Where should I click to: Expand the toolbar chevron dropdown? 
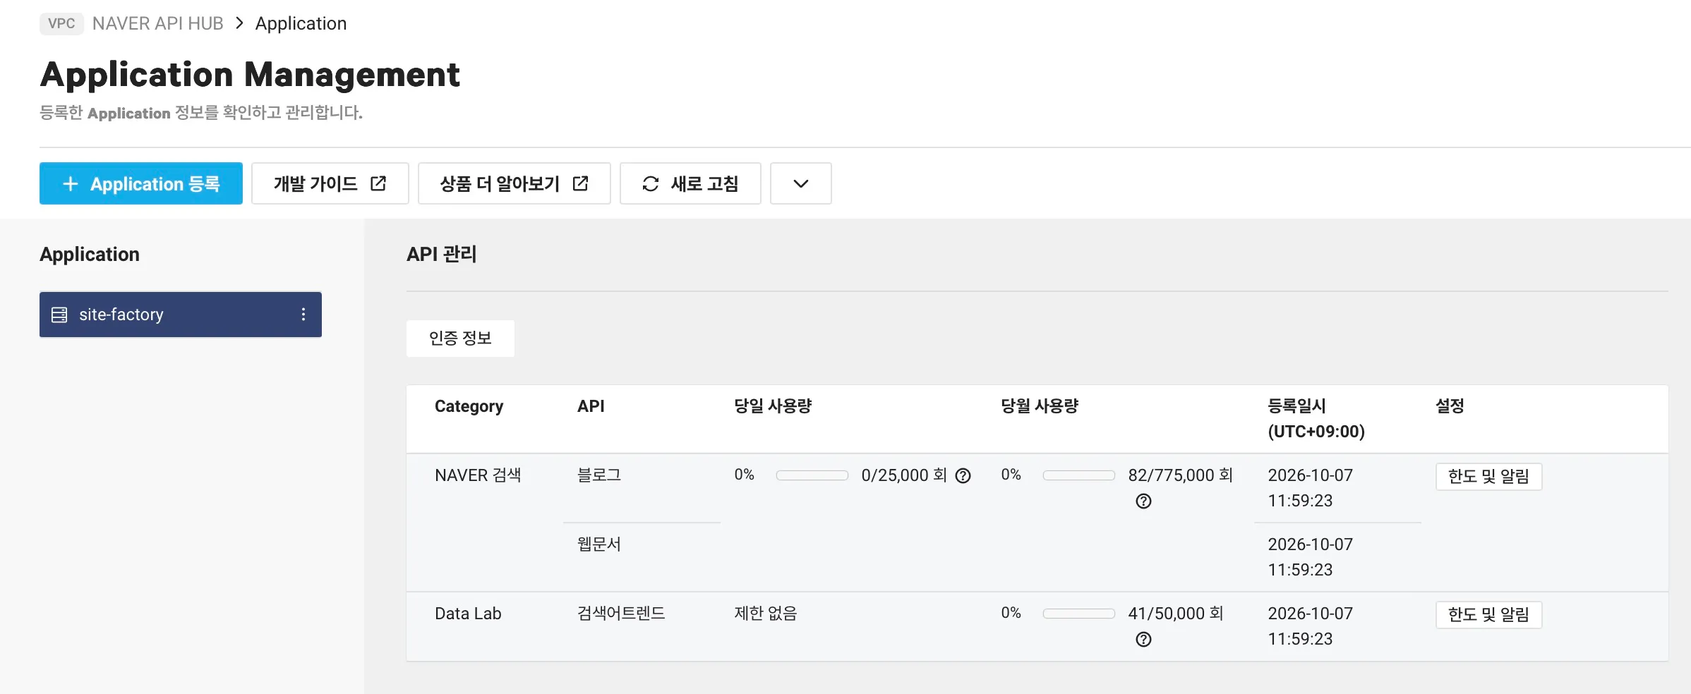(801, 183)
